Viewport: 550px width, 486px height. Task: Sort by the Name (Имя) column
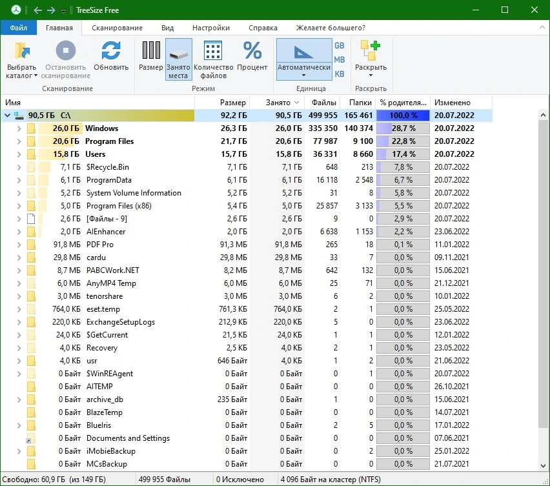97,103
